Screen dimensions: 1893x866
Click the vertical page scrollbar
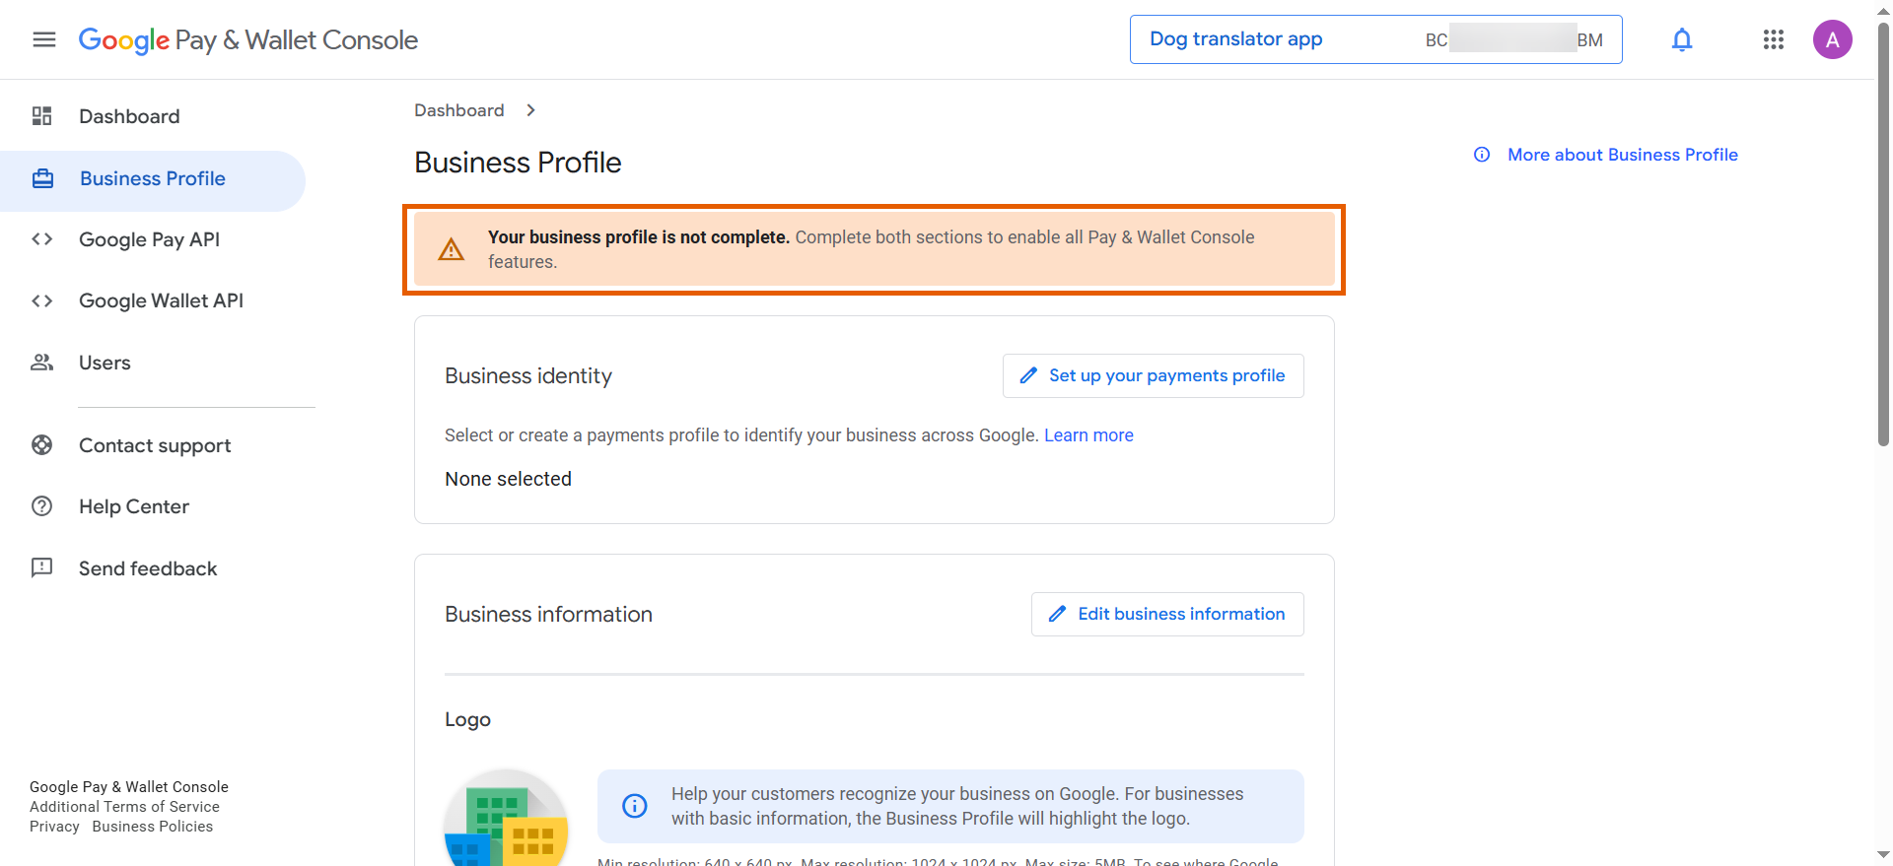(x=1883, y=236)
